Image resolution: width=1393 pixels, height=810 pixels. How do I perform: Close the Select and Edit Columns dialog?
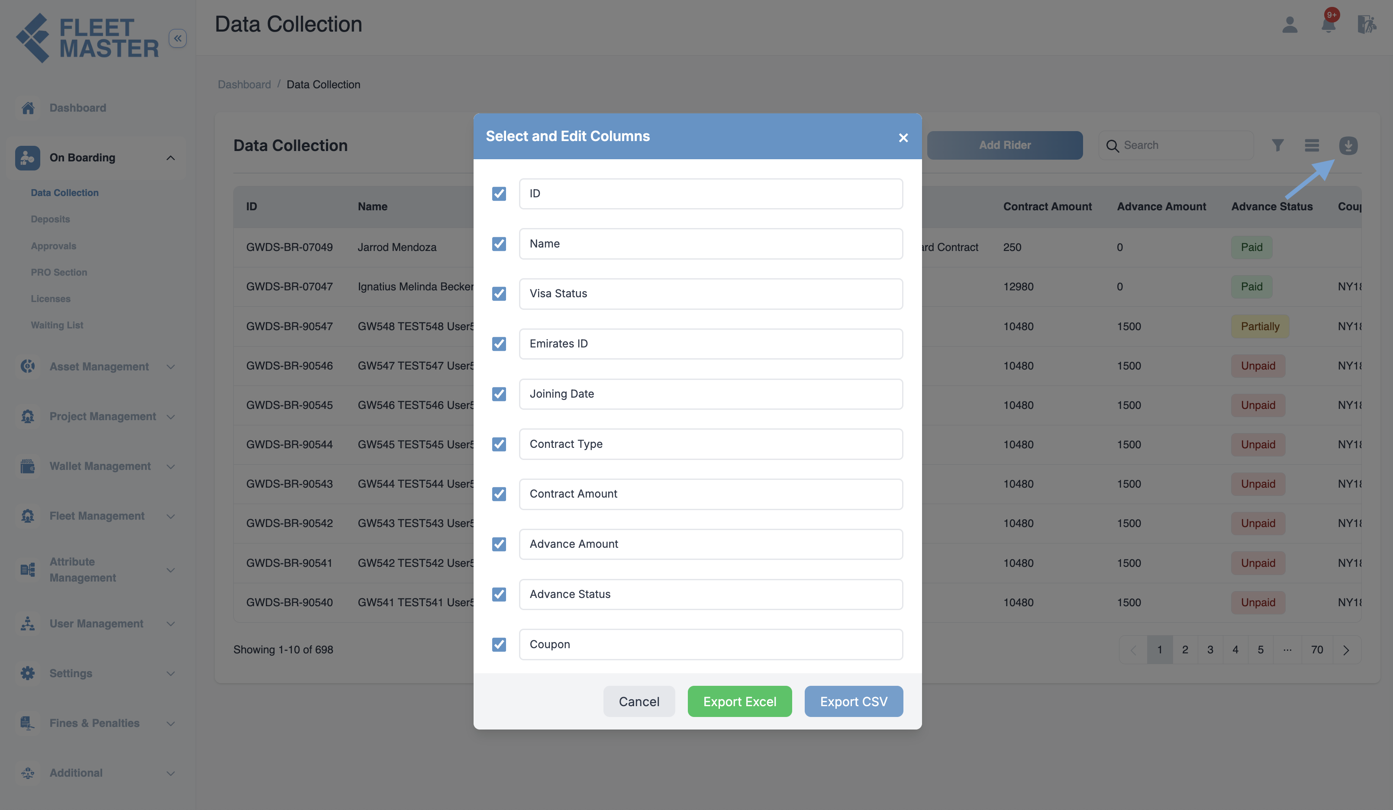[903, 138]
